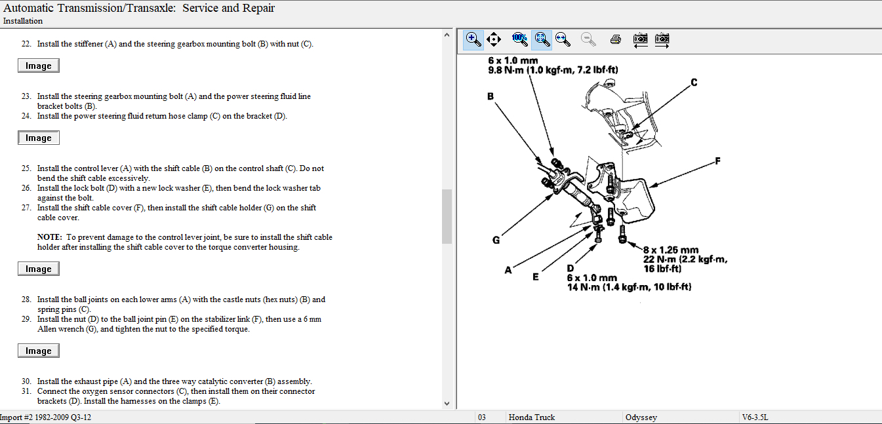The height and width of the screenshot is (424, 882).
Task: Select the zoom in magnifier tool
Action: click(473, 39)
